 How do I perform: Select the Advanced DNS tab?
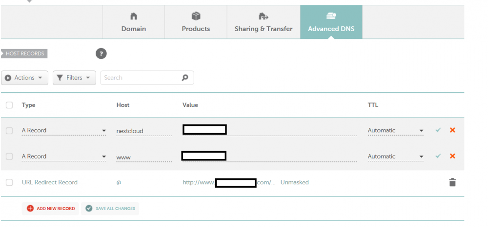(x=331, y=22)
